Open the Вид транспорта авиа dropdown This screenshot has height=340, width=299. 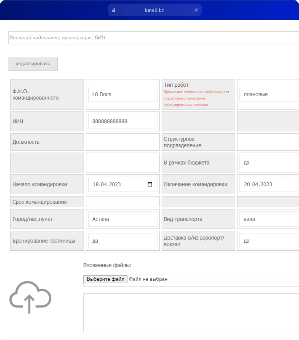[269, 219]
